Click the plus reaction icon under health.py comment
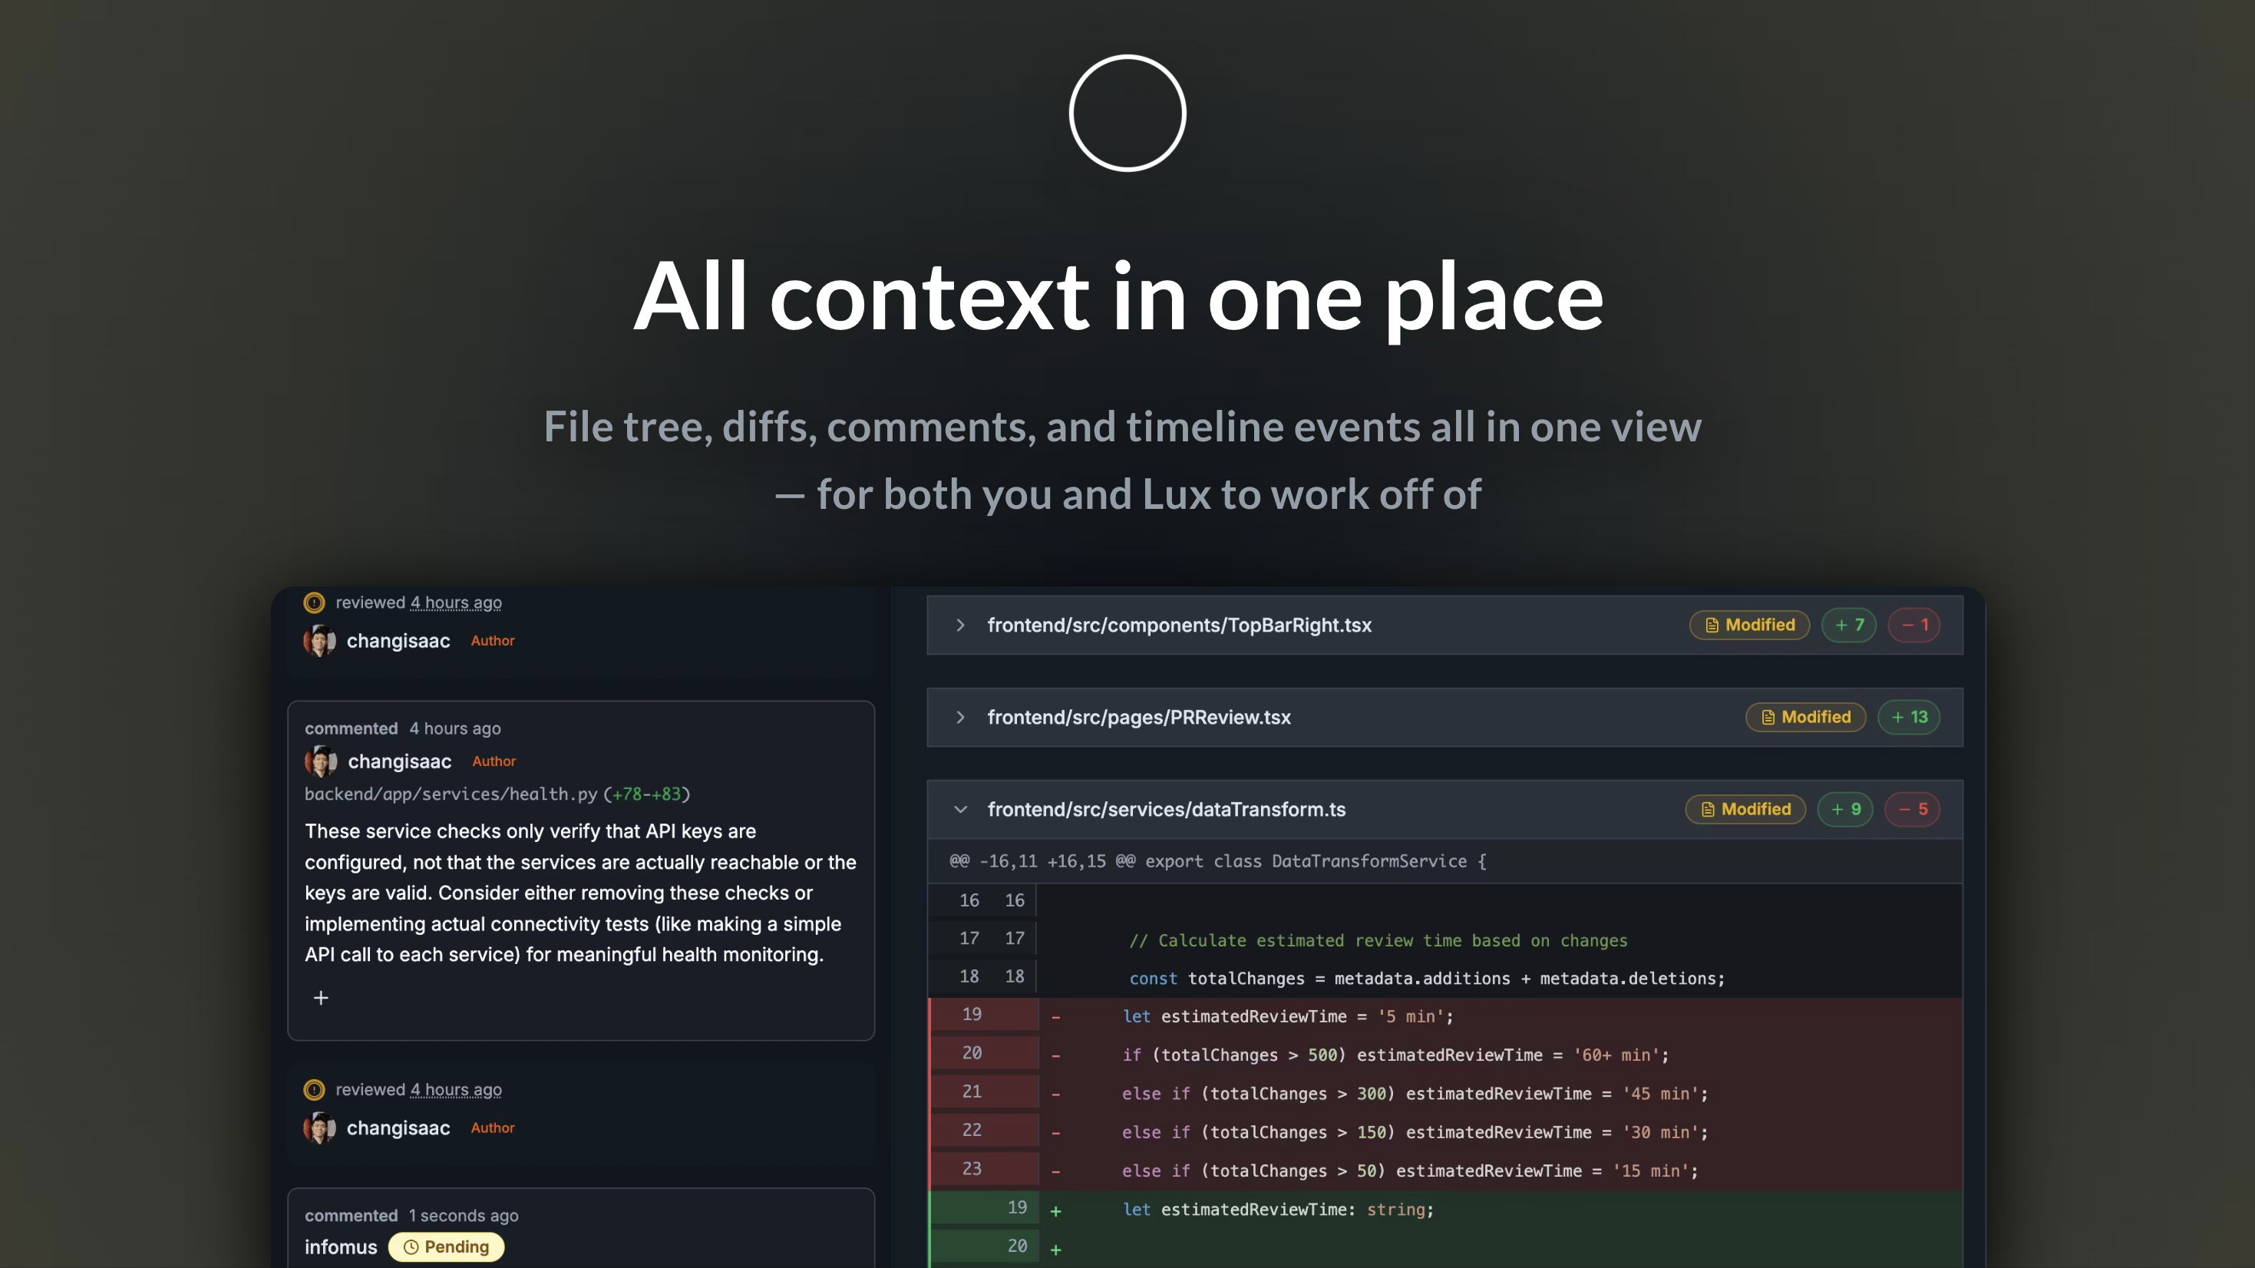Image resolution: width=2255 pixels, height=1268 pixels. click(x=320, y=997)
